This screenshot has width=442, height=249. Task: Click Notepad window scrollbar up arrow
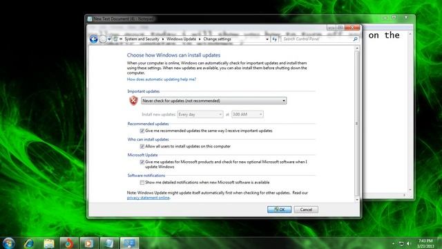tap(410, 34)
